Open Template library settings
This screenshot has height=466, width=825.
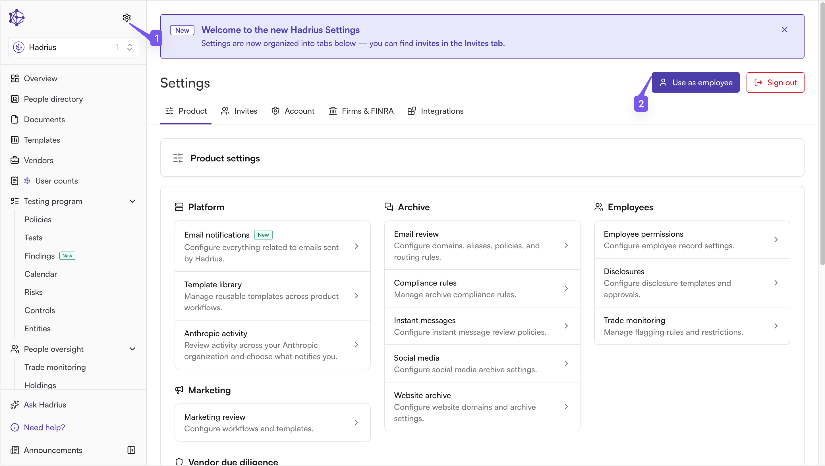point(273,296)
